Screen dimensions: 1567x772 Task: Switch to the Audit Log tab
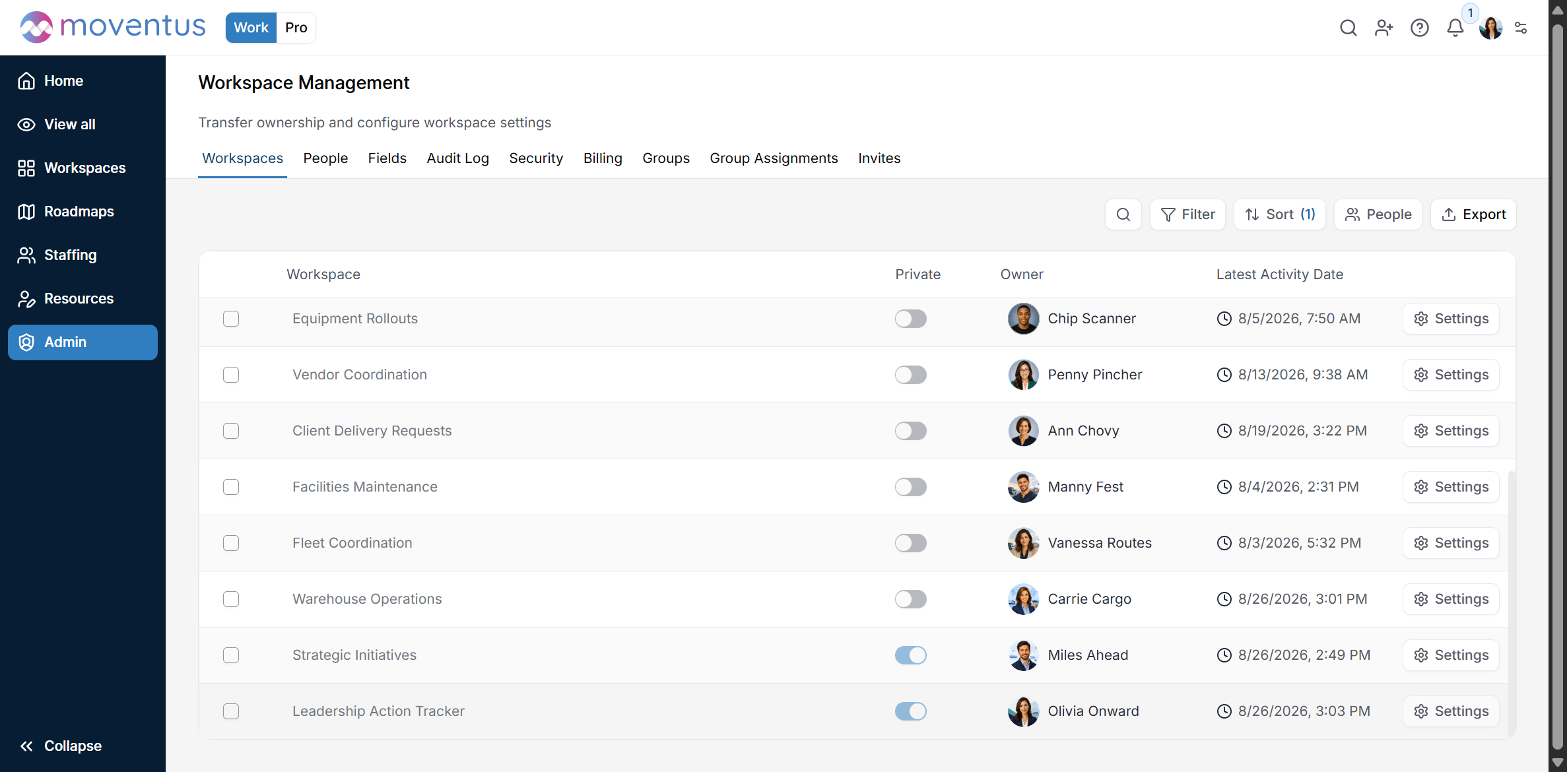click(457, 158)
